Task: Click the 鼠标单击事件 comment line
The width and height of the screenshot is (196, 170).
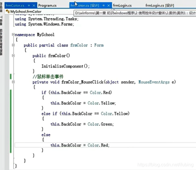Action: pos(48,77)
